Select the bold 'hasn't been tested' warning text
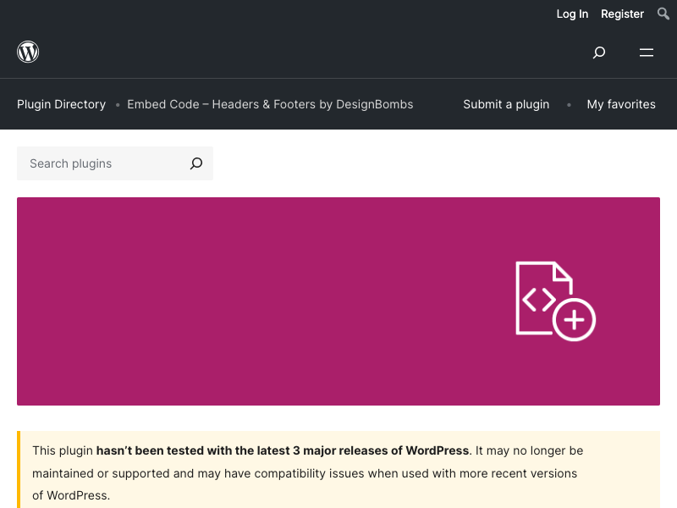 pos(283,450)
